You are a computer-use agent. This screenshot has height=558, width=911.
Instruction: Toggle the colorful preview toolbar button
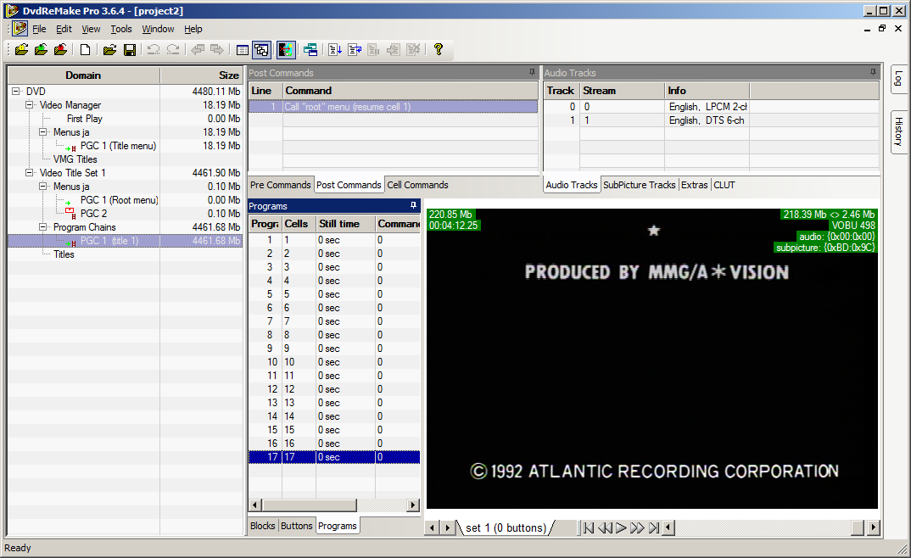click(x=286, y=50)
